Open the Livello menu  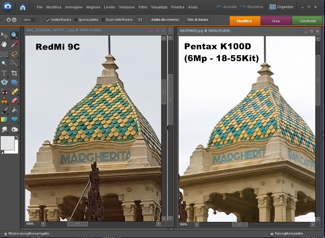(109, 7)
